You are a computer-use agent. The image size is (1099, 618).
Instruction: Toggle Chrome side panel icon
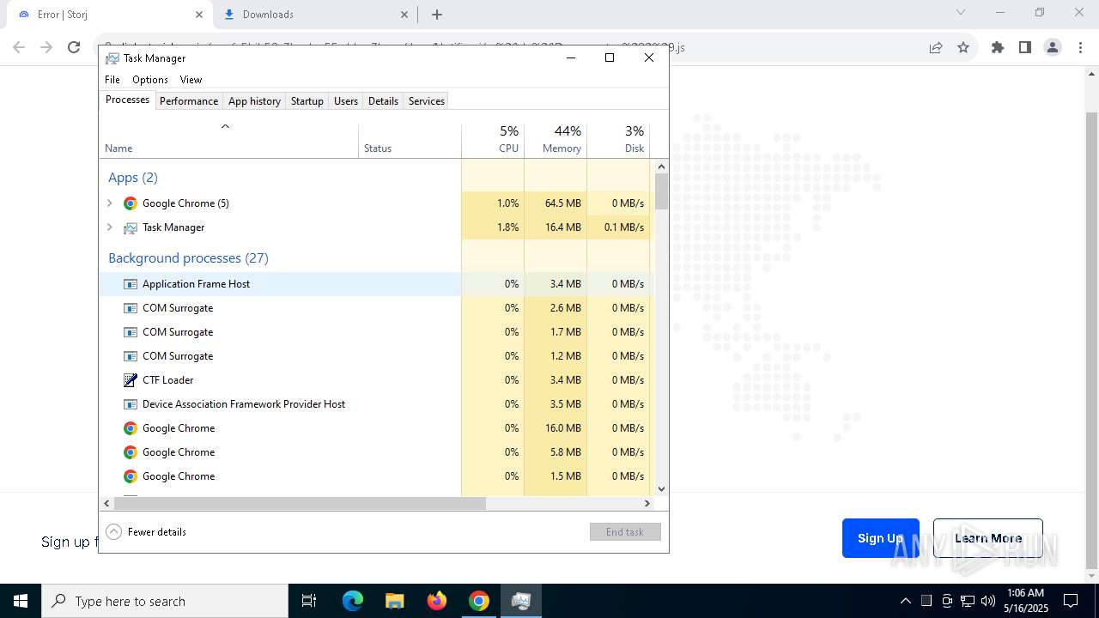pos(1025,47)
